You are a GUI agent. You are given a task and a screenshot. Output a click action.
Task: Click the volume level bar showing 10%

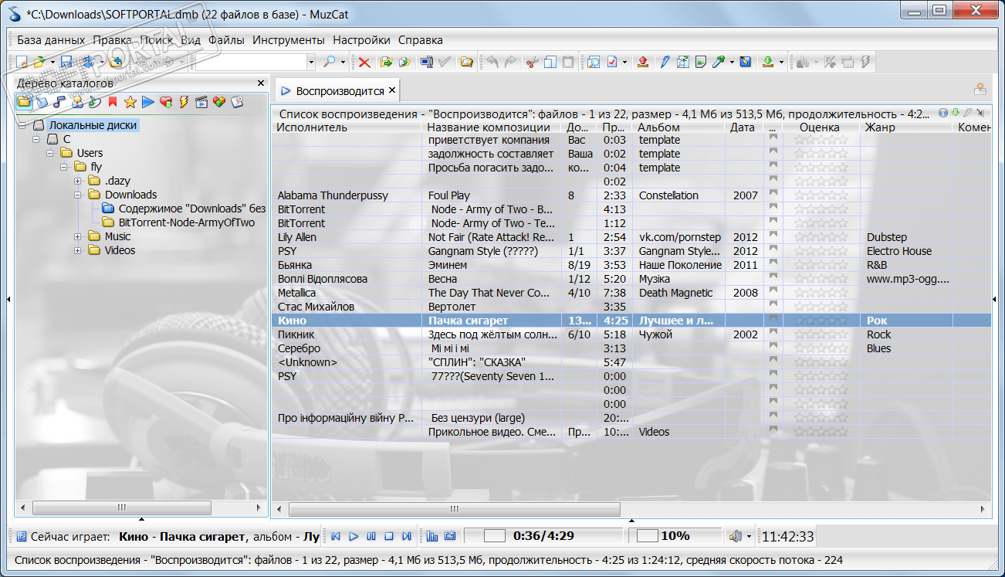pos(674,536)
